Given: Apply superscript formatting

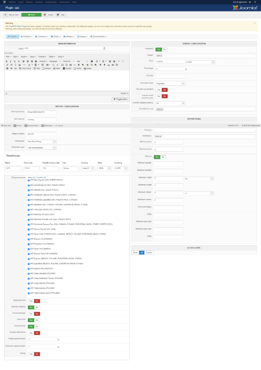Looking at the screenshot, I should pyautogui.click(x=58, y=65).
